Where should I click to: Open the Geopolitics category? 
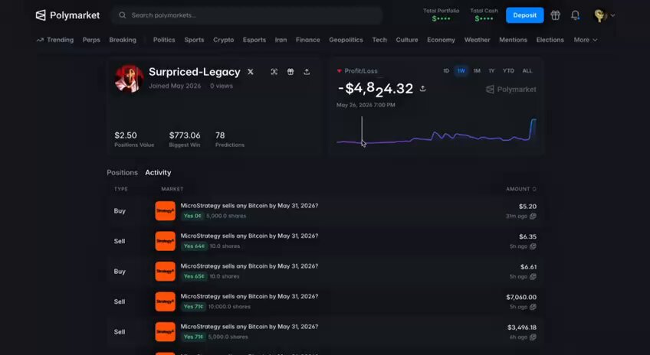(346, 40)
